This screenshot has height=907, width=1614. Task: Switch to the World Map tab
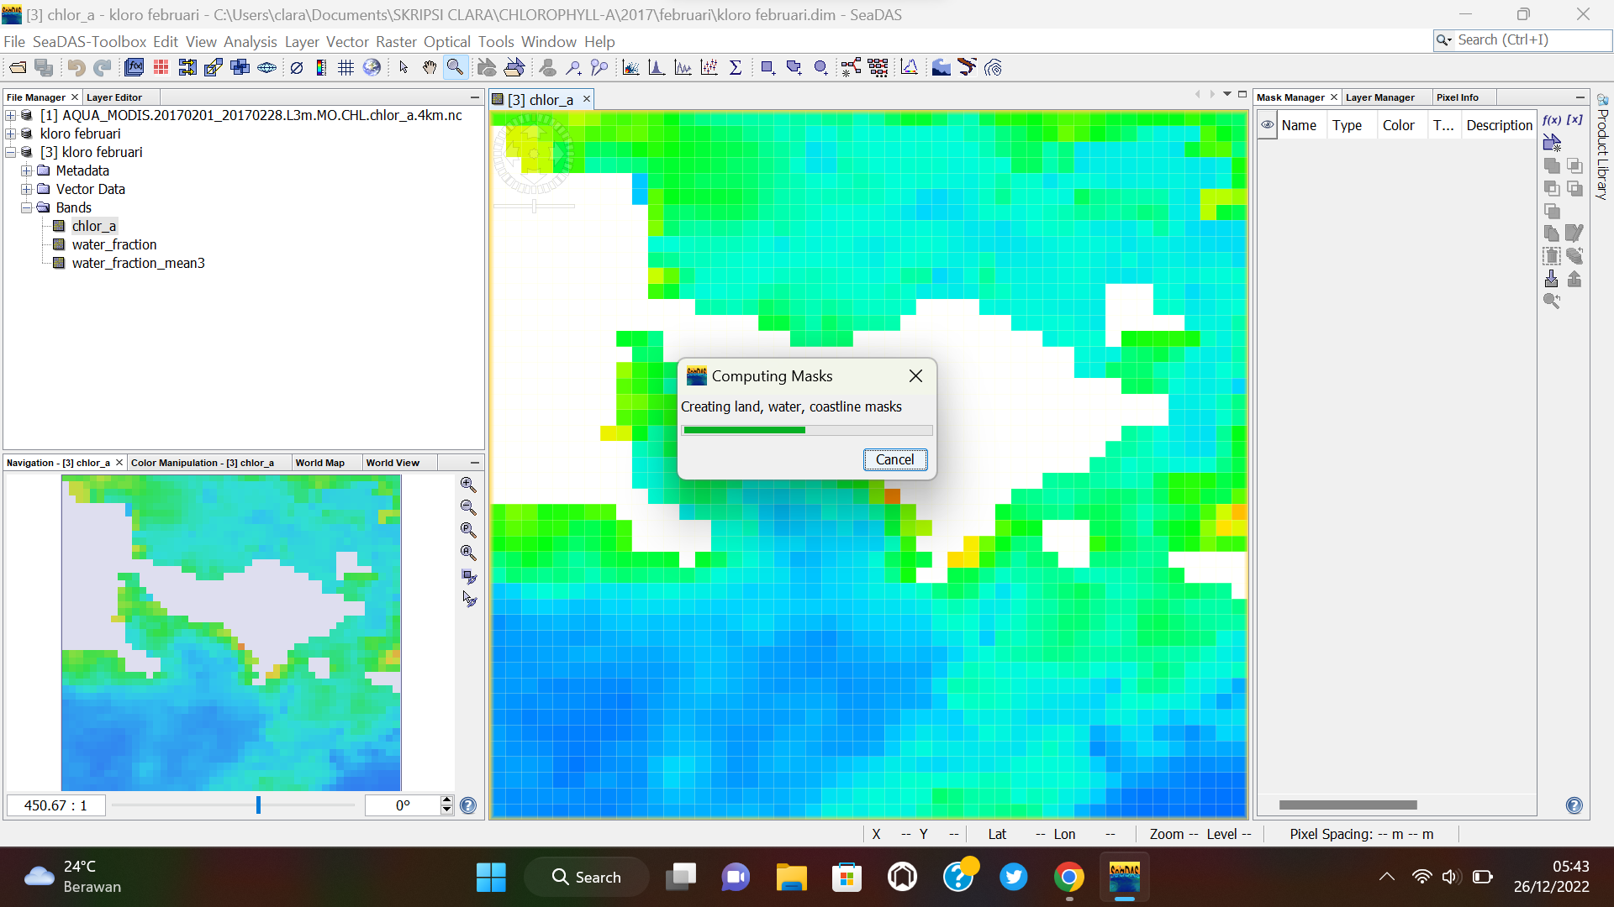[320, 462]
